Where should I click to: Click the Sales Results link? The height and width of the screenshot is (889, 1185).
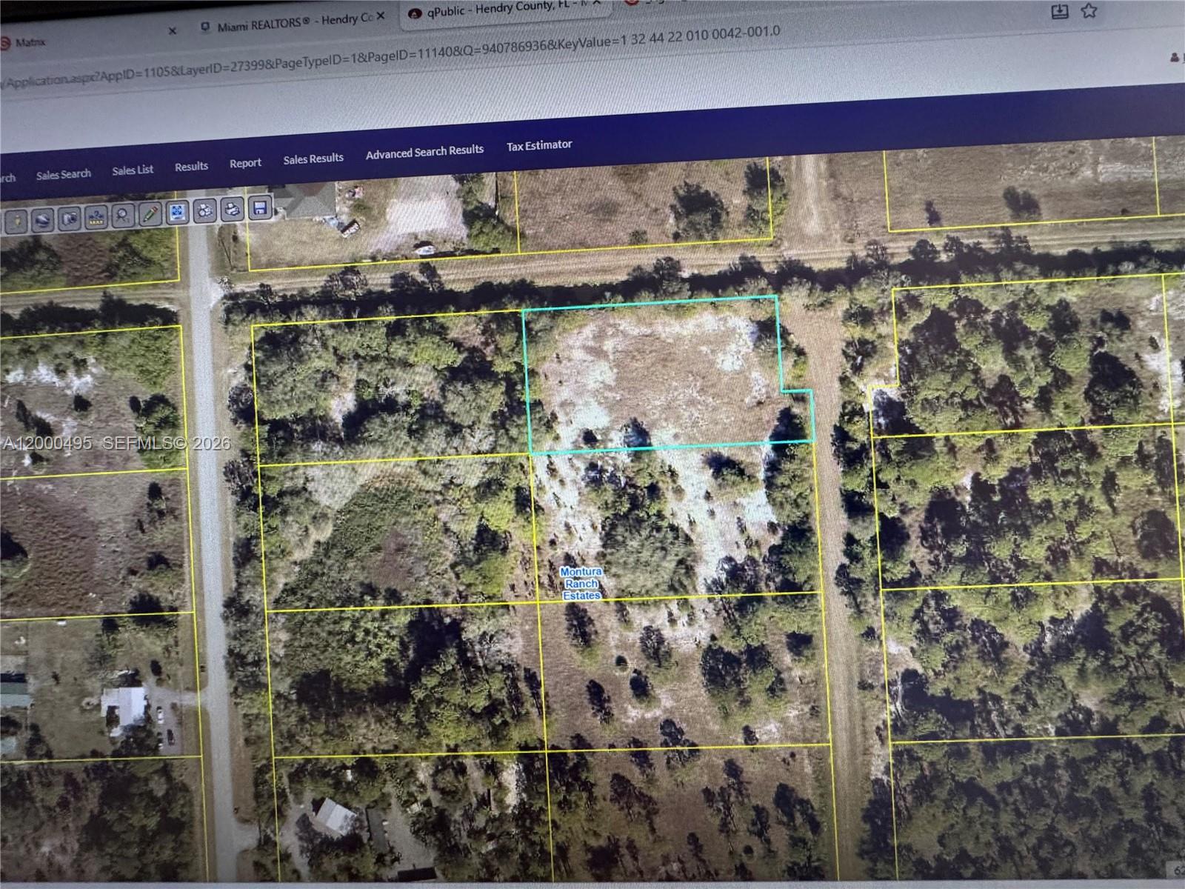(x=313, y=159)
